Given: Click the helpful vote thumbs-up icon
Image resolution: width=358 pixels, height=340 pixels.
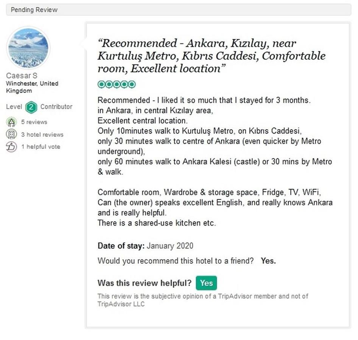Looking at the screenshot, I should [x=11, y=147].
